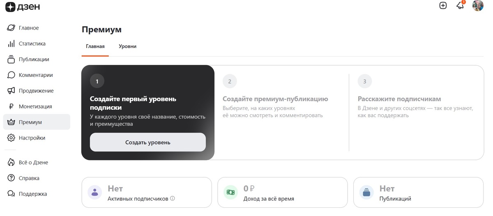Click the ruble icon beside Монетизация
This screenshot has height=216, width=493.
11,106
